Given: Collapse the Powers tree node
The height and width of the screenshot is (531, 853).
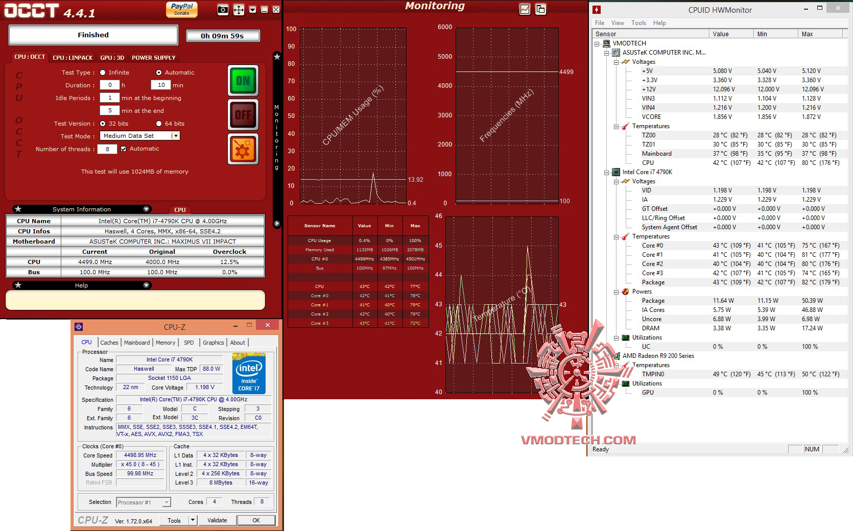Looking at the screenshot, I should coord(616,292).
